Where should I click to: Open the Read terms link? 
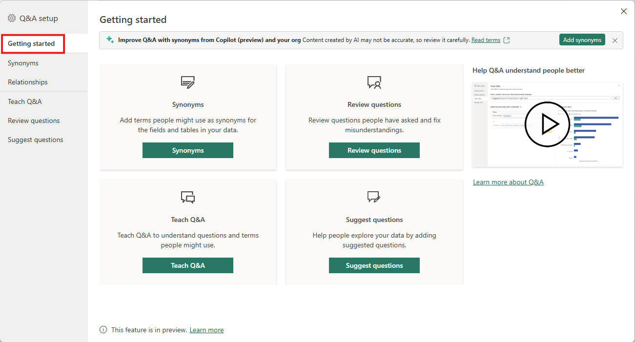click(486, 40)
